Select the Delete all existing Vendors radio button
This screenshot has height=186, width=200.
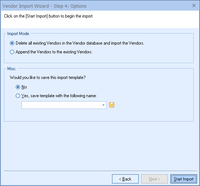(x=12, y=43)
